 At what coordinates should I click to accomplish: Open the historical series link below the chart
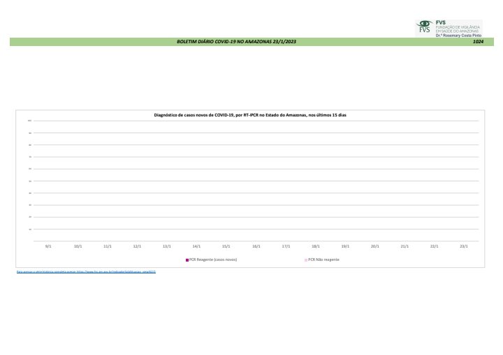pos(86,271)
